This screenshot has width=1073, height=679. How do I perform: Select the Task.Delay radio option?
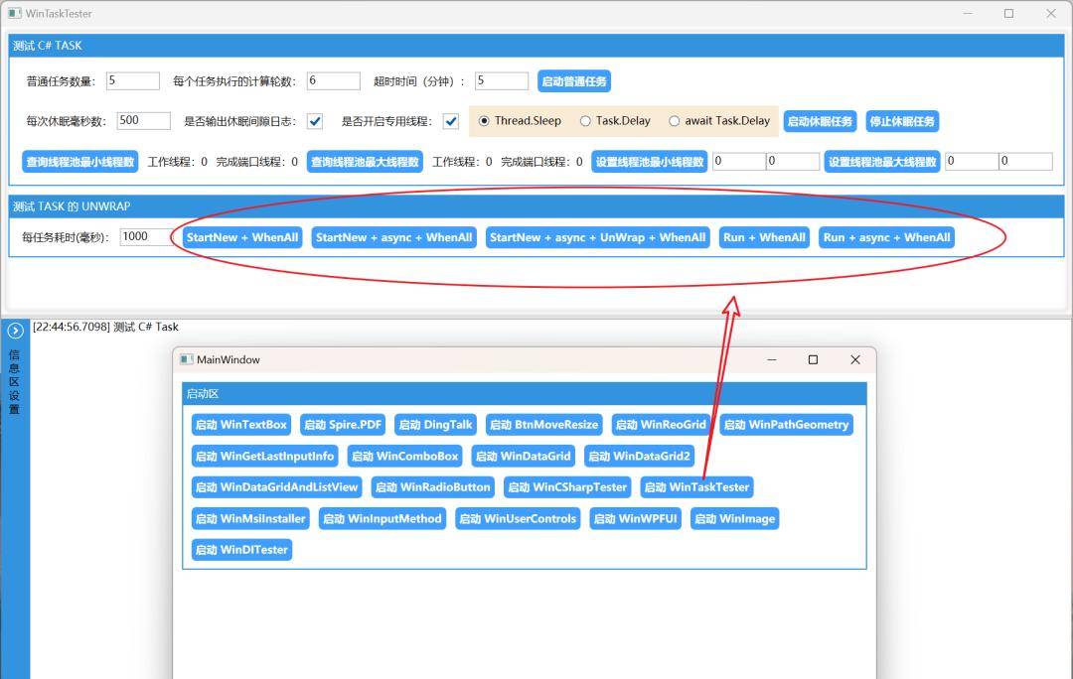pos(585,121)
